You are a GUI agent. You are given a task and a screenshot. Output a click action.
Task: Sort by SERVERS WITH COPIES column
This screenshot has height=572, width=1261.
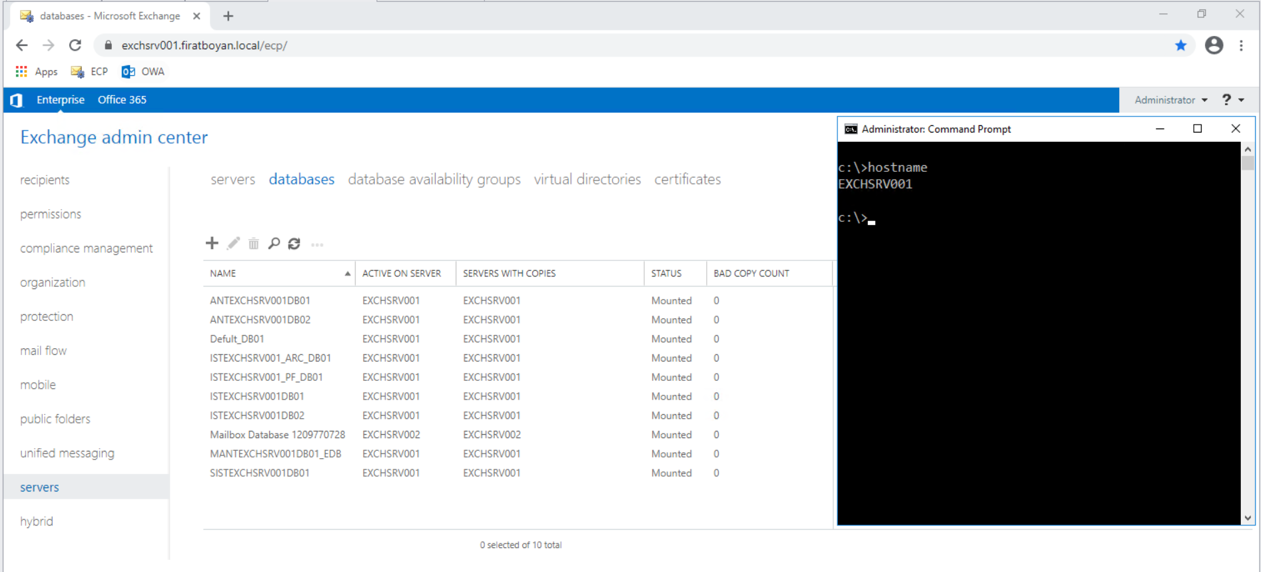[x=550, y=274]
